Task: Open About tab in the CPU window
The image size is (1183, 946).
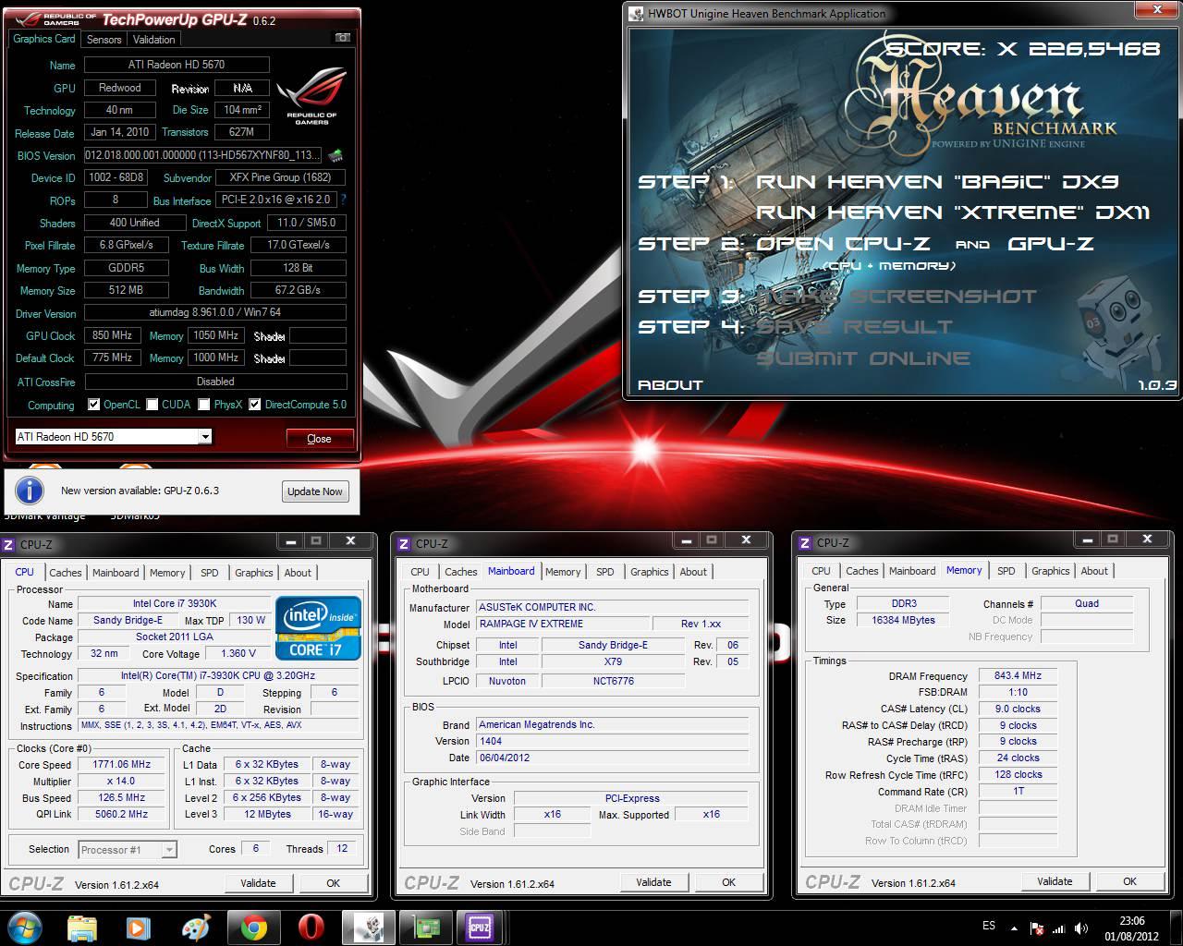Action: pyautogui.click(x=298, y=573)
